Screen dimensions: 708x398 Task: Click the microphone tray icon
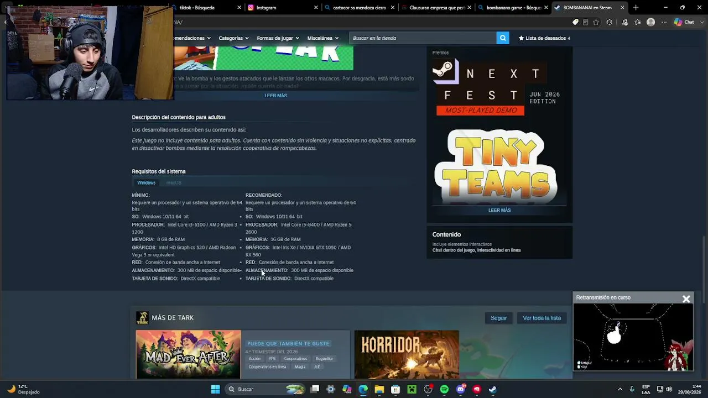tap(632, 389)
